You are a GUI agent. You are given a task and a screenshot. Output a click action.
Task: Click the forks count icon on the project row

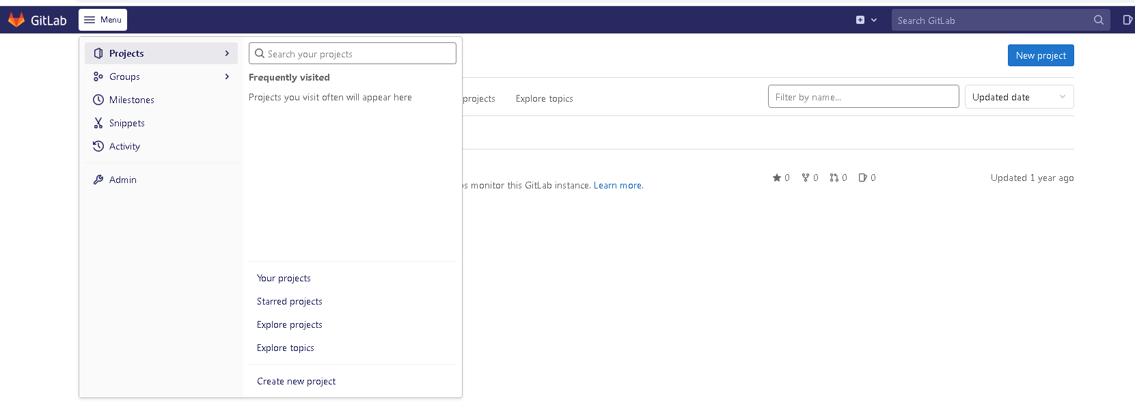pos(806,178)
